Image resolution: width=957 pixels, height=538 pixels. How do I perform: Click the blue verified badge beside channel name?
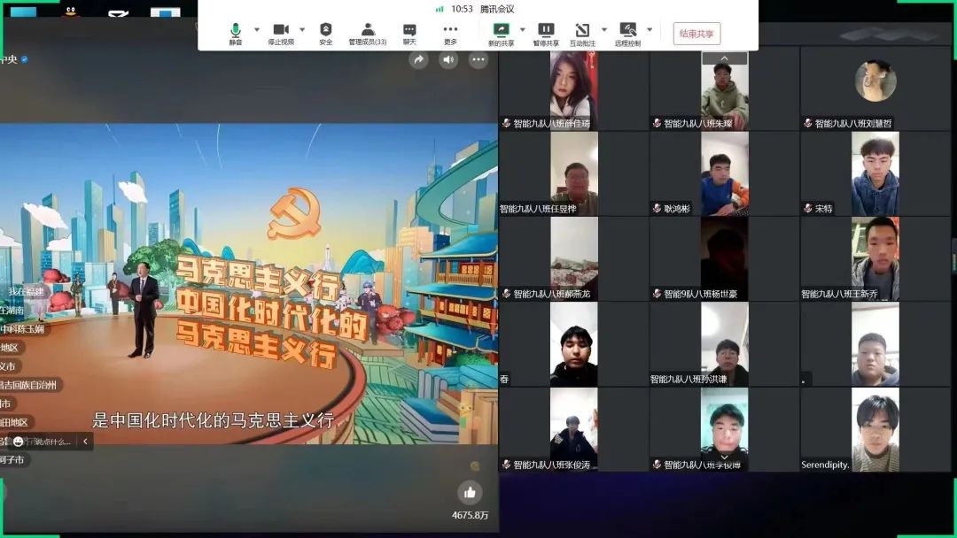click(x=25, y=59)
